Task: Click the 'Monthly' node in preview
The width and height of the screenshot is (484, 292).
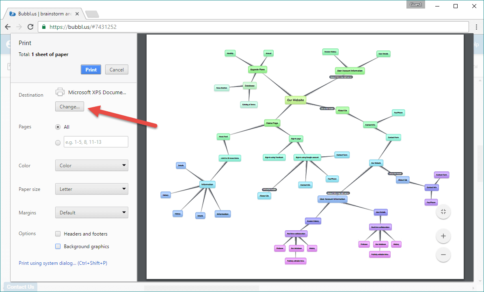Action: (230, 53)
